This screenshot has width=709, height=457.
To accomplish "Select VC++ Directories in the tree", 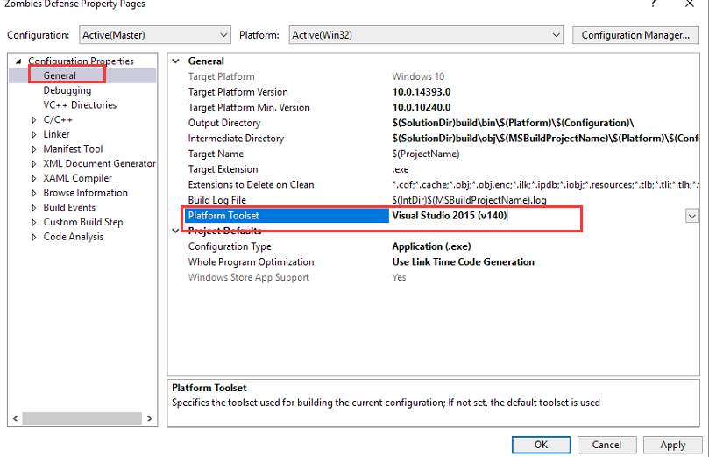I will (80, 105).
